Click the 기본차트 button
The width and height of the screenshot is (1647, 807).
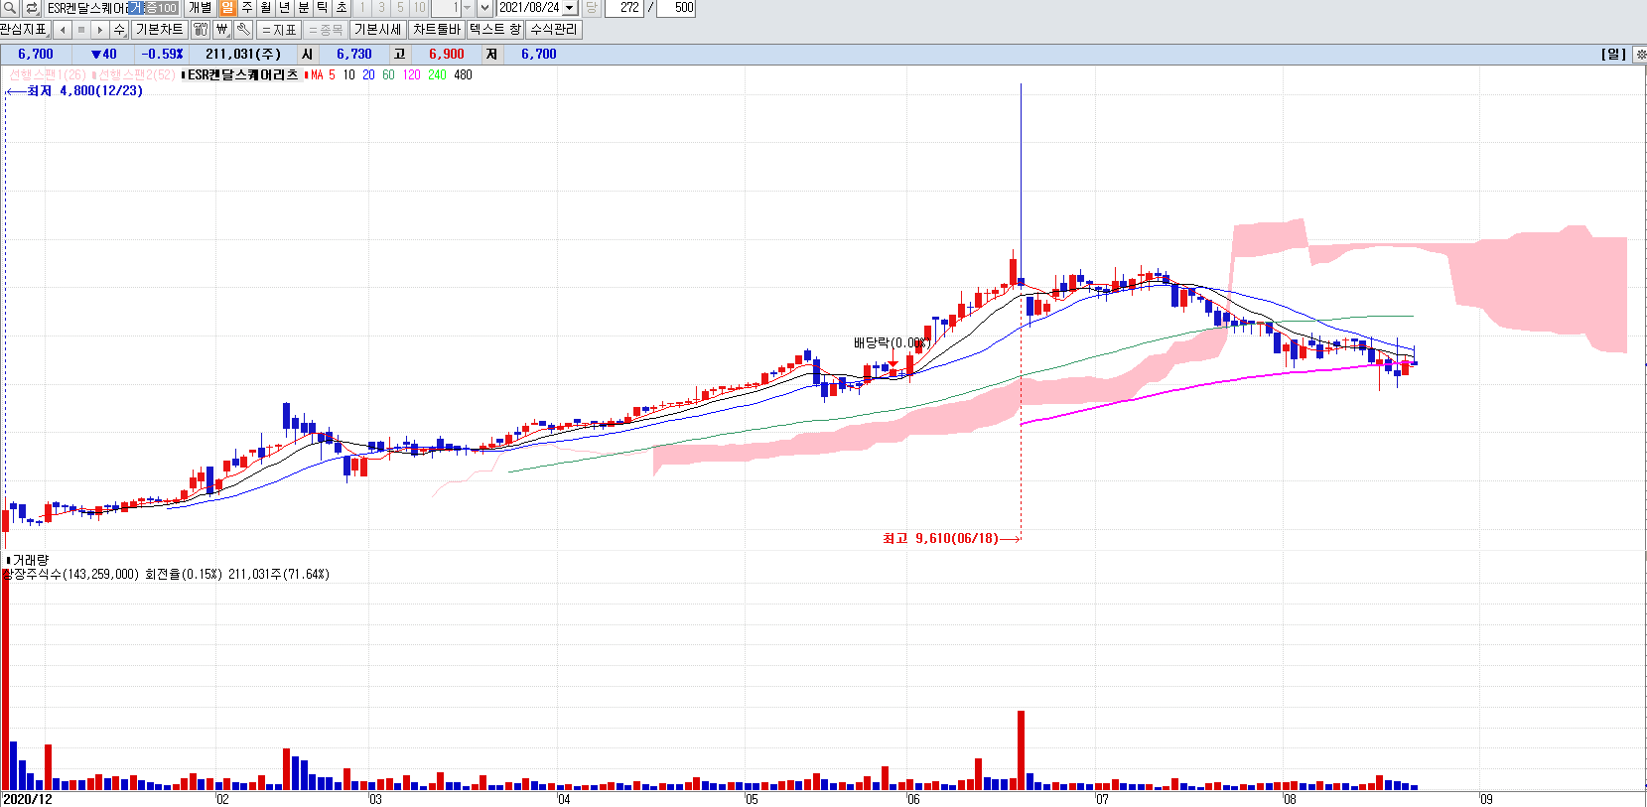160,30
